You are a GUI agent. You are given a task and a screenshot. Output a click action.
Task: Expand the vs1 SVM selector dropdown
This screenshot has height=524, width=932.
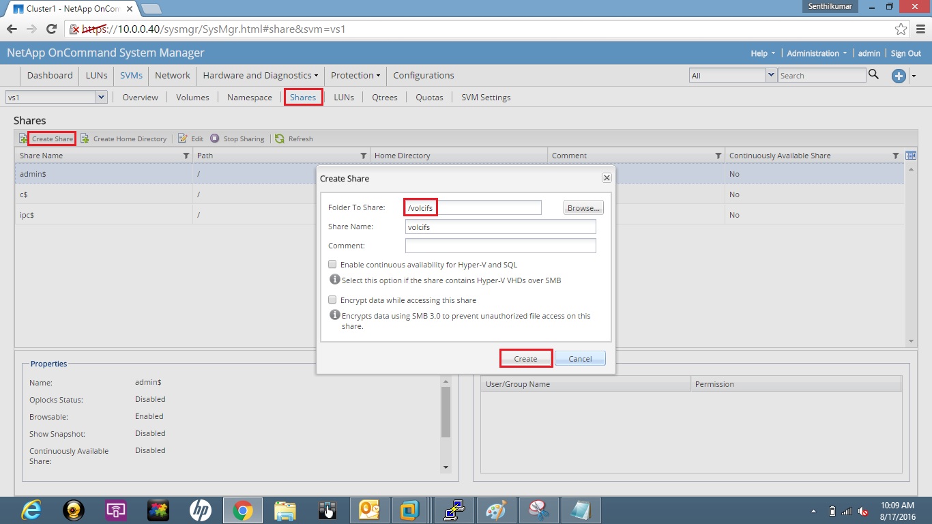pyautogui.click(x=101, y=98)
